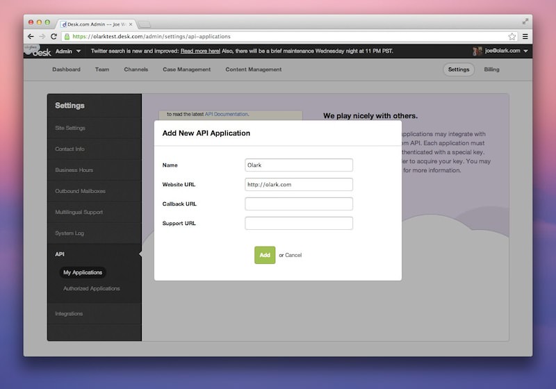The width and height of the screenshot is (556, 389).
Task: Click the user avatar picture
Action: 477,51
